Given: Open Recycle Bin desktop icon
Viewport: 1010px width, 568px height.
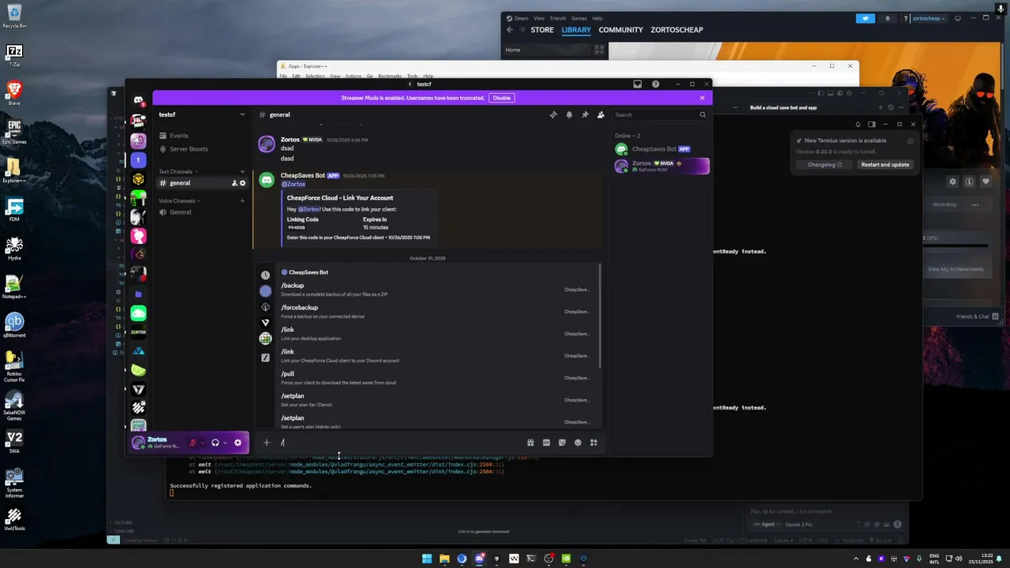Looking at the screenshot, I should tap(14, 16).
